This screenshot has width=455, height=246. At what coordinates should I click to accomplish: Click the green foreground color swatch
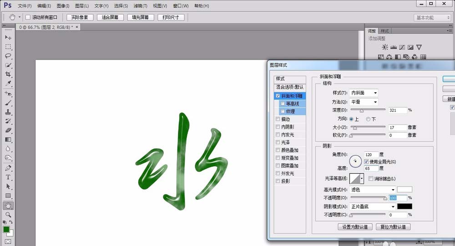pos(6,230)
